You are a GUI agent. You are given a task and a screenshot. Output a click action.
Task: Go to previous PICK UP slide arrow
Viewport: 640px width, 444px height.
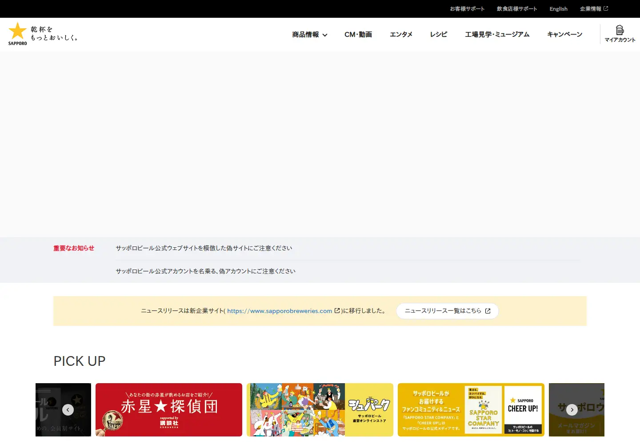pos(68,410)
